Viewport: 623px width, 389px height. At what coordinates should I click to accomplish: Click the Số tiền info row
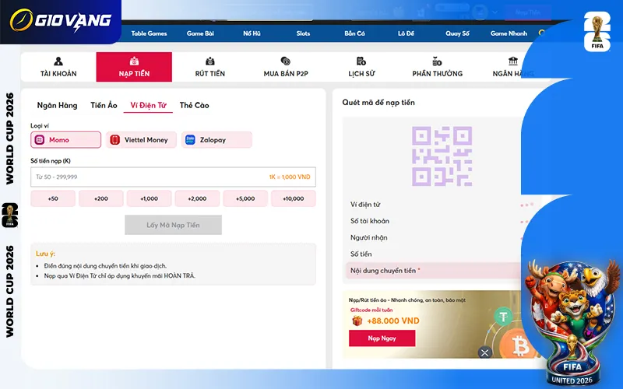tap(434, 254)
